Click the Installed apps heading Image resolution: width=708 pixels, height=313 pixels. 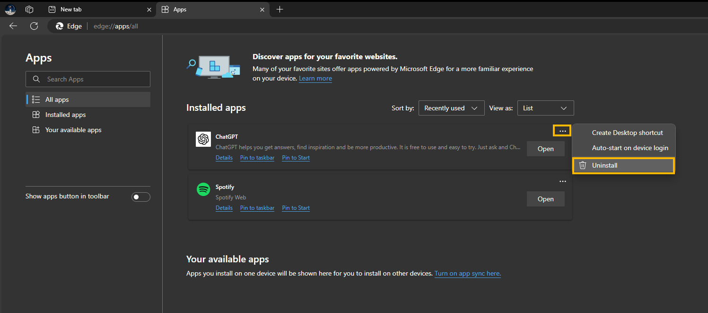[x=216, y=107]
